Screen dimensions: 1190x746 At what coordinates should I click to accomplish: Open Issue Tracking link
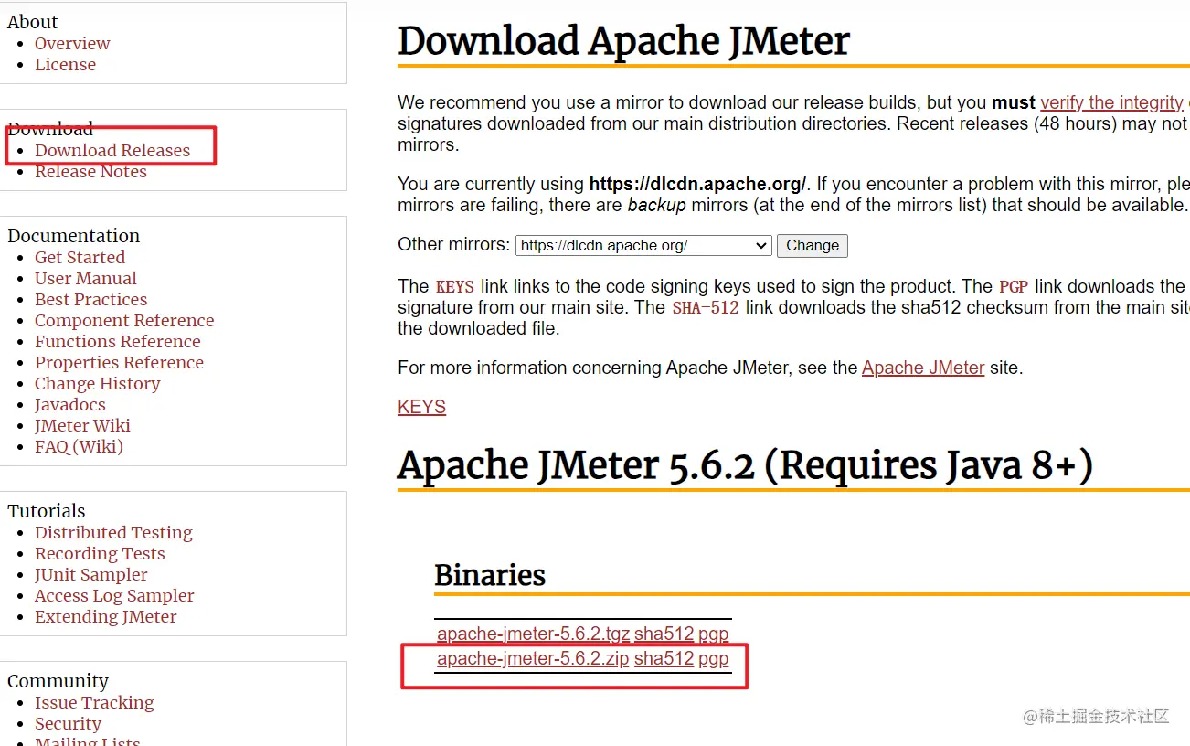click(94, 703)
